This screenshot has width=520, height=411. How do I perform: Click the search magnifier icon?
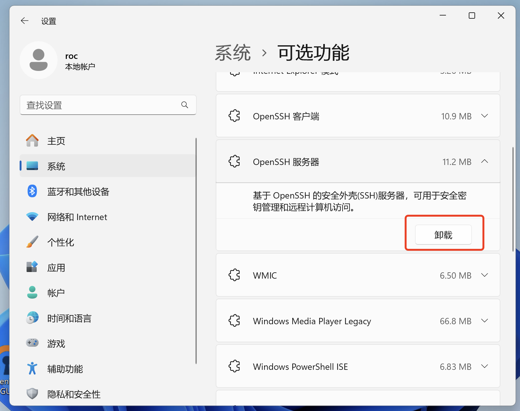coord(185,105)
